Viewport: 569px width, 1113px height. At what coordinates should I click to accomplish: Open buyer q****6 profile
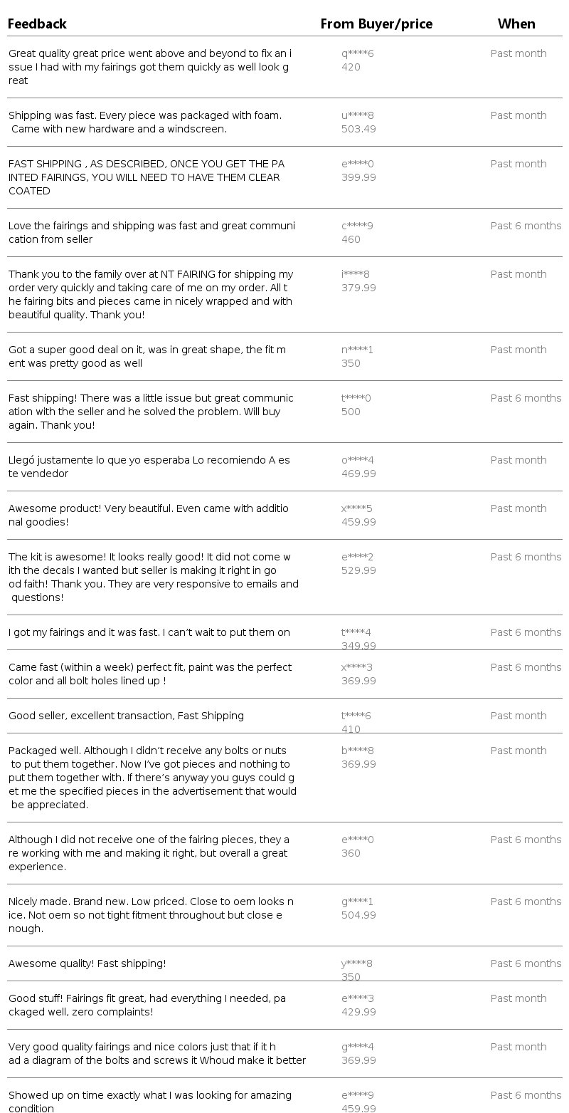357,54
